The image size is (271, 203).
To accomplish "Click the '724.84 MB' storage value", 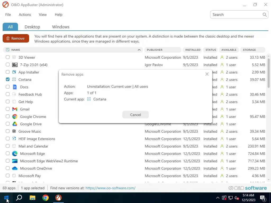I will (x=256, y=154).
